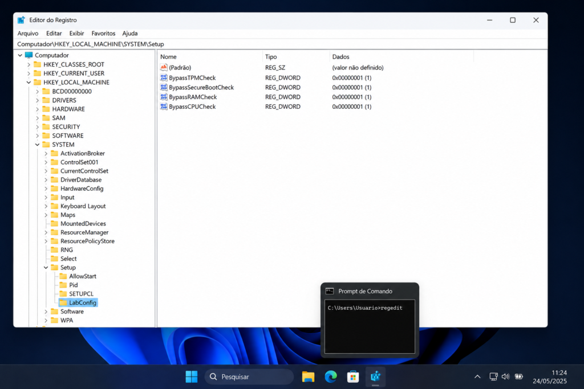Viewport: 584px width, 389px height.
Task: Open the Windows Start button
Action: pyautogui.click(x=192, y=376)
